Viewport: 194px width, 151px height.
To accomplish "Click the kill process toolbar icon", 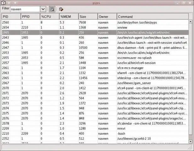I will click(x=61, y=9).
